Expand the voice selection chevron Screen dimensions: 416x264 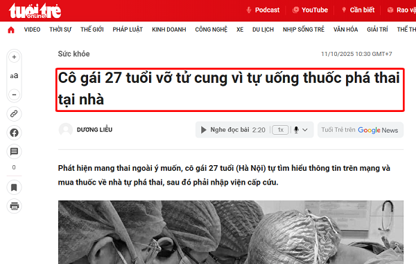[x=305, y=130]
